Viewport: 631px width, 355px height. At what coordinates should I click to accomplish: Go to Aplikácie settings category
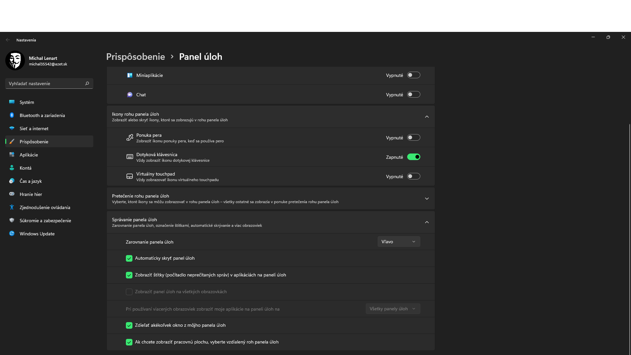coord(29,155)
